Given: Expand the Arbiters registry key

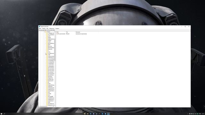Looking at the screenshot, I should (x=46, y=41).
